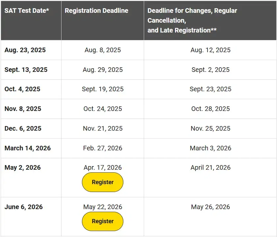Select the SAT Test Date column header
This screenshot has width=277, height=237.
pyautogui.click(x=27, y=11)
